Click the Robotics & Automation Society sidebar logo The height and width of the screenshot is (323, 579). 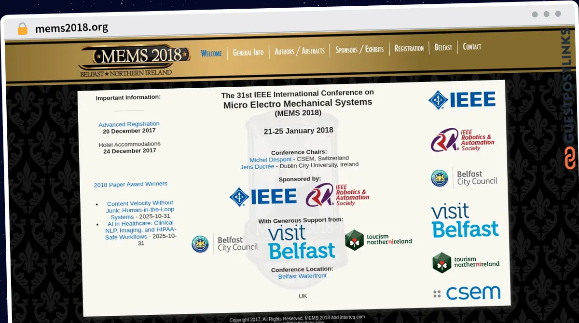click(x=462, y=140)
